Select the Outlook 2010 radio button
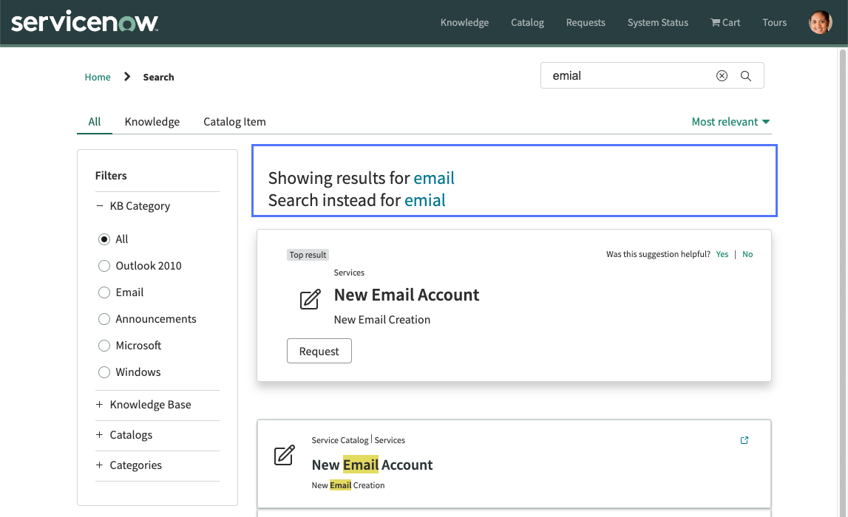 tap(104, 266)
